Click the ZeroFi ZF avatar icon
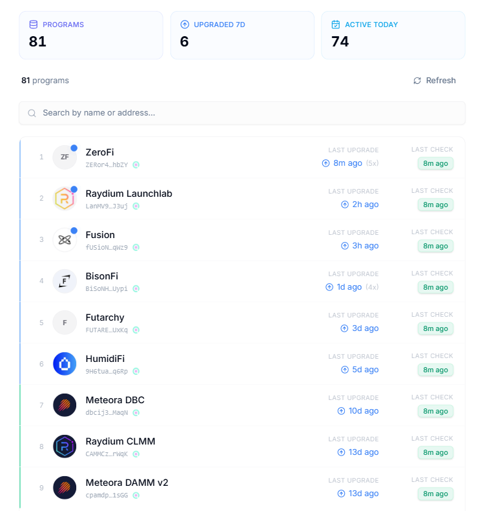 click(x=65, y=157)
